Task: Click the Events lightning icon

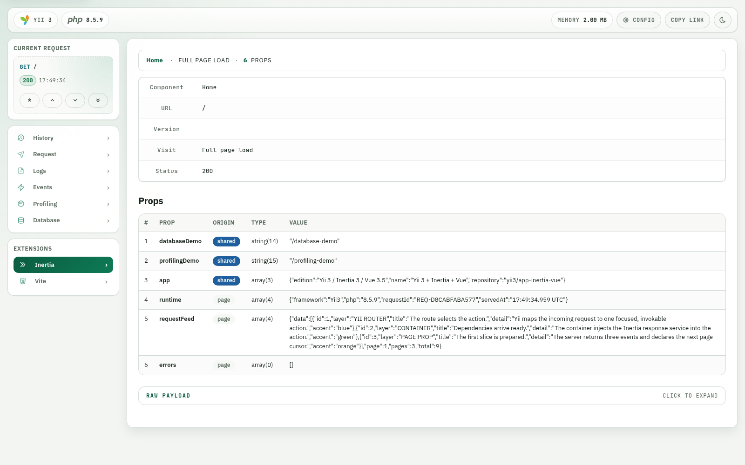Action: 21,187
